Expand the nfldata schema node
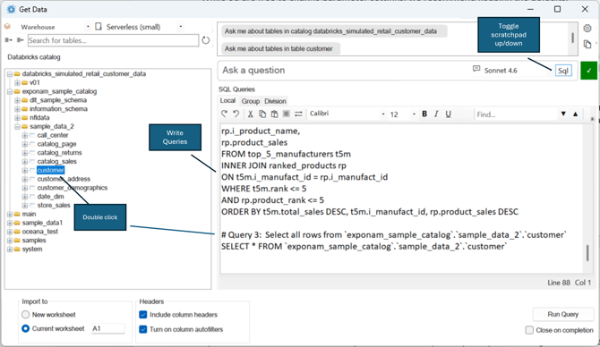600x347 pixels. [x=17, y=118]
